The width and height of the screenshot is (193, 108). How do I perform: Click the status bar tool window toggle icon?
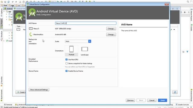tap(2, 107)
